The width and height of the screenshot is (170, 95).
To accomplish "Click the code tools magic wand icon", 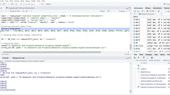I will tap(27, 11).
